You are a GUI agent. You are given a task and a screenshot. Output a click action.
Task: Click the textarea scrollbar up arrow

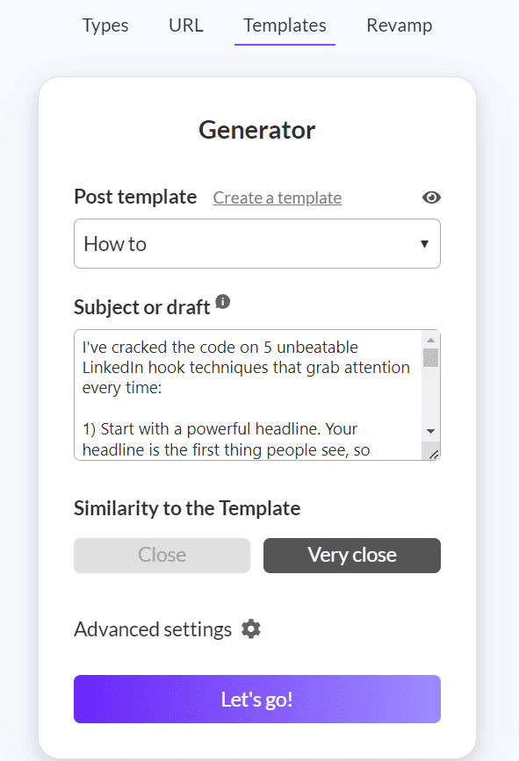click(430, 340)
